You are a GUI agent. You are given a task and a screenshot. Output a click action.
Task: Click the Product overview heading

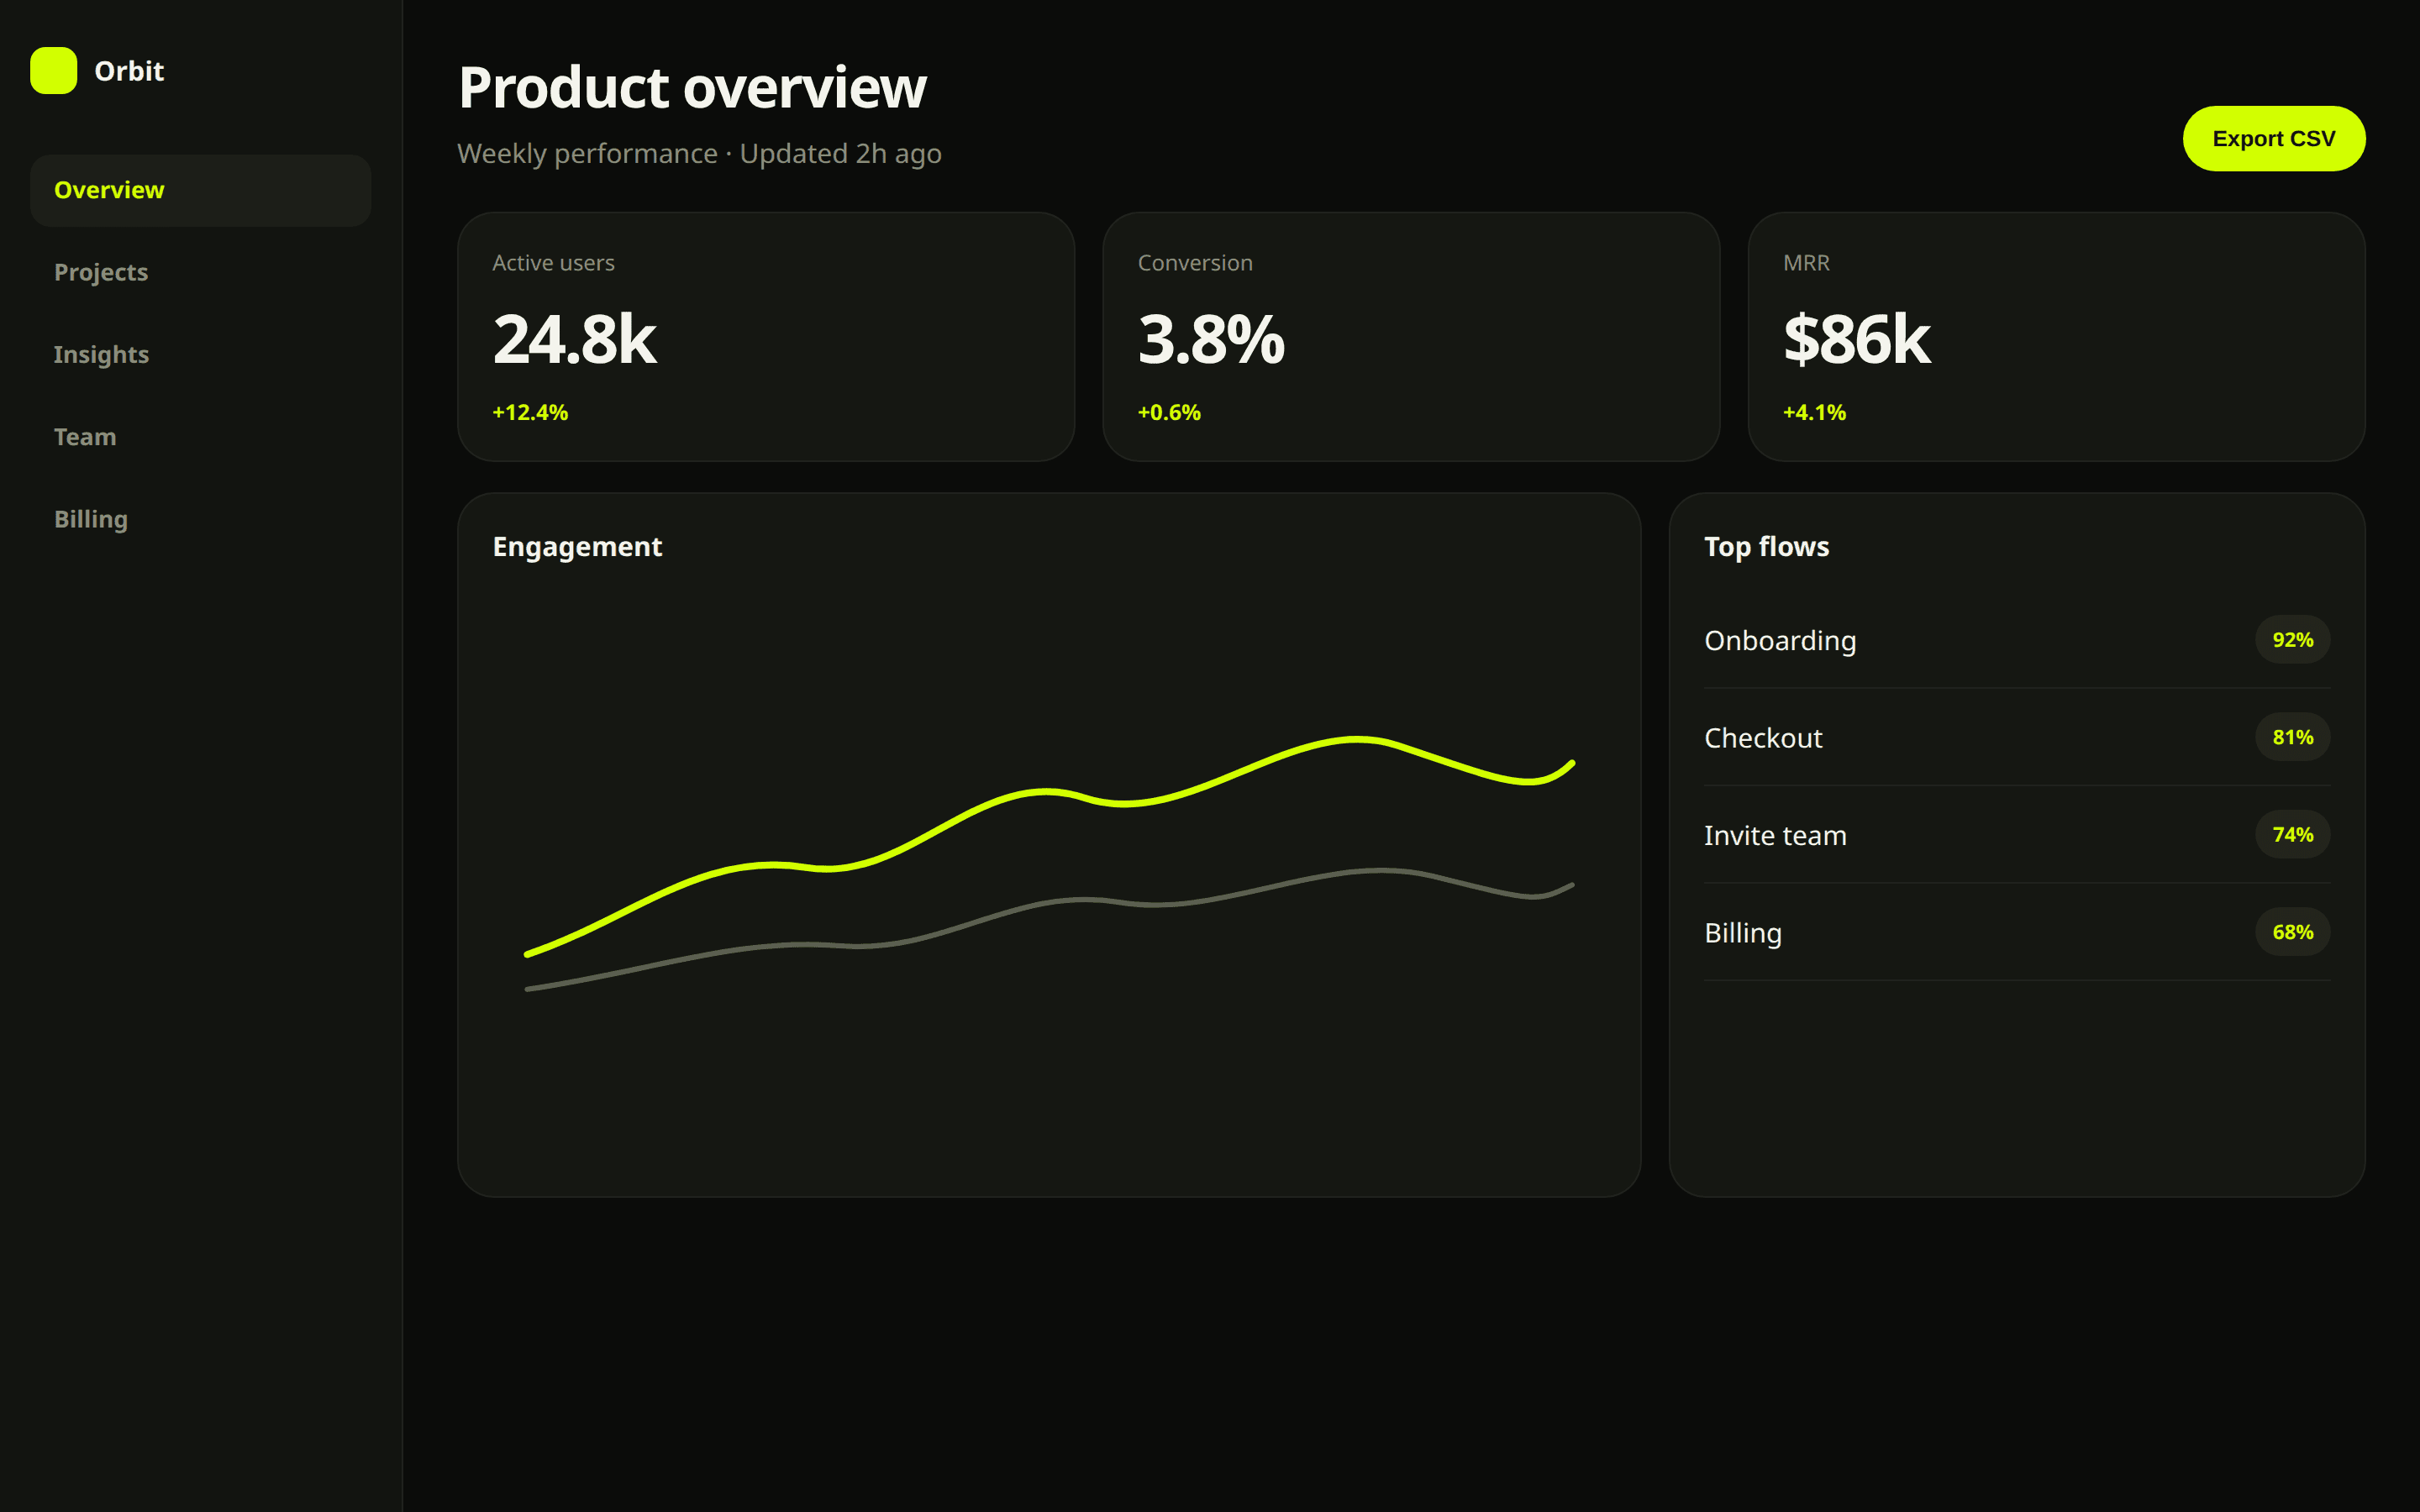click(692, 88)
